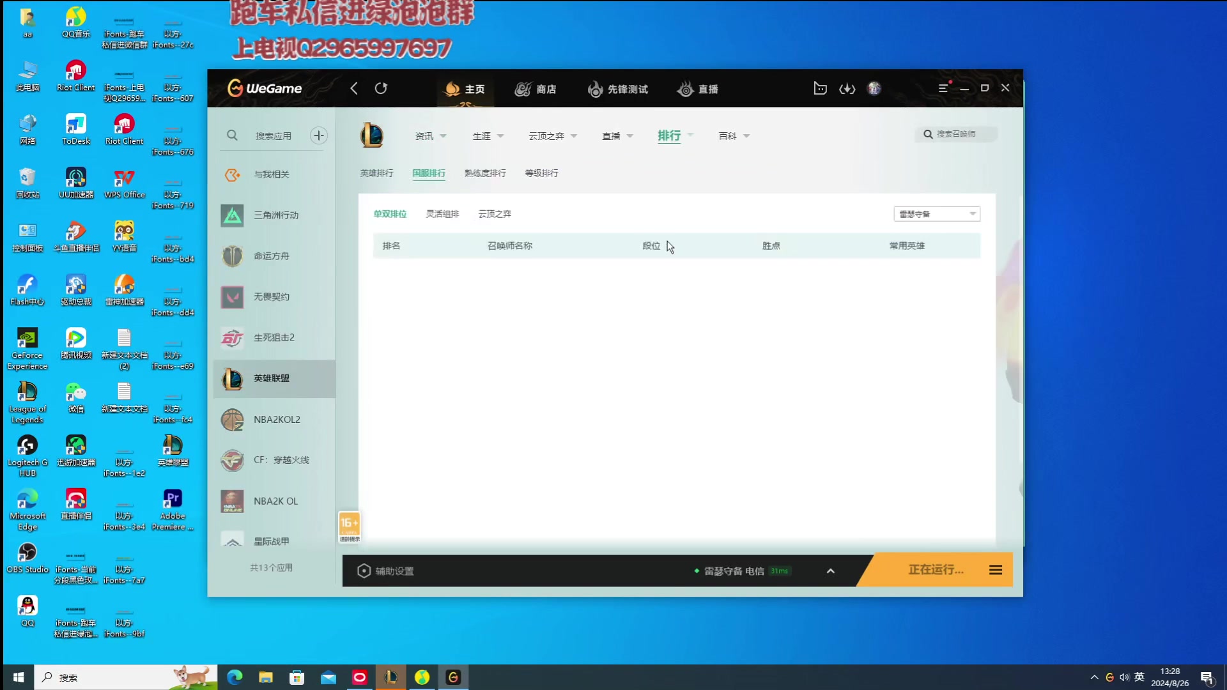Image resolution: width=1227 pixels, height=690 pixels.
Task: Open UU加速器 desktop shortcut
Action: [x=75, y=183]
